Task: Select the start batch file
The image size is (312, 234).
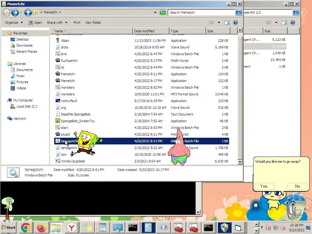Action: (141, 128)
